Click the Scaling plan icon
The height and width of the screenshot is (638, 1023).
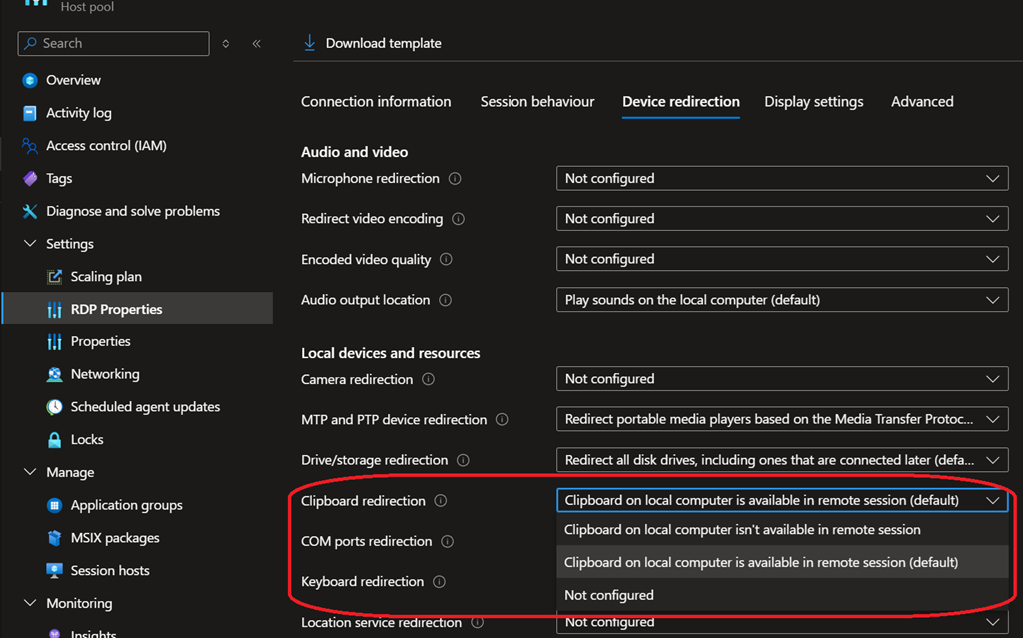tap(55, 277)
